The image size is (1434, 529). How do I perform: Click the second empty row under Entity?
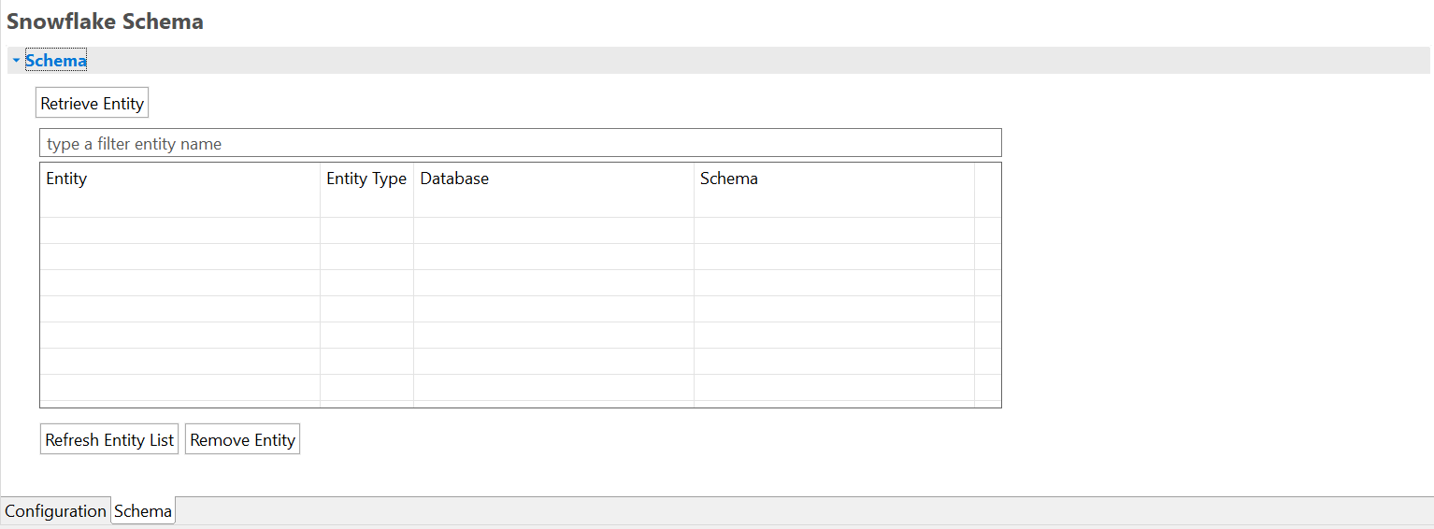coord(179,256)
